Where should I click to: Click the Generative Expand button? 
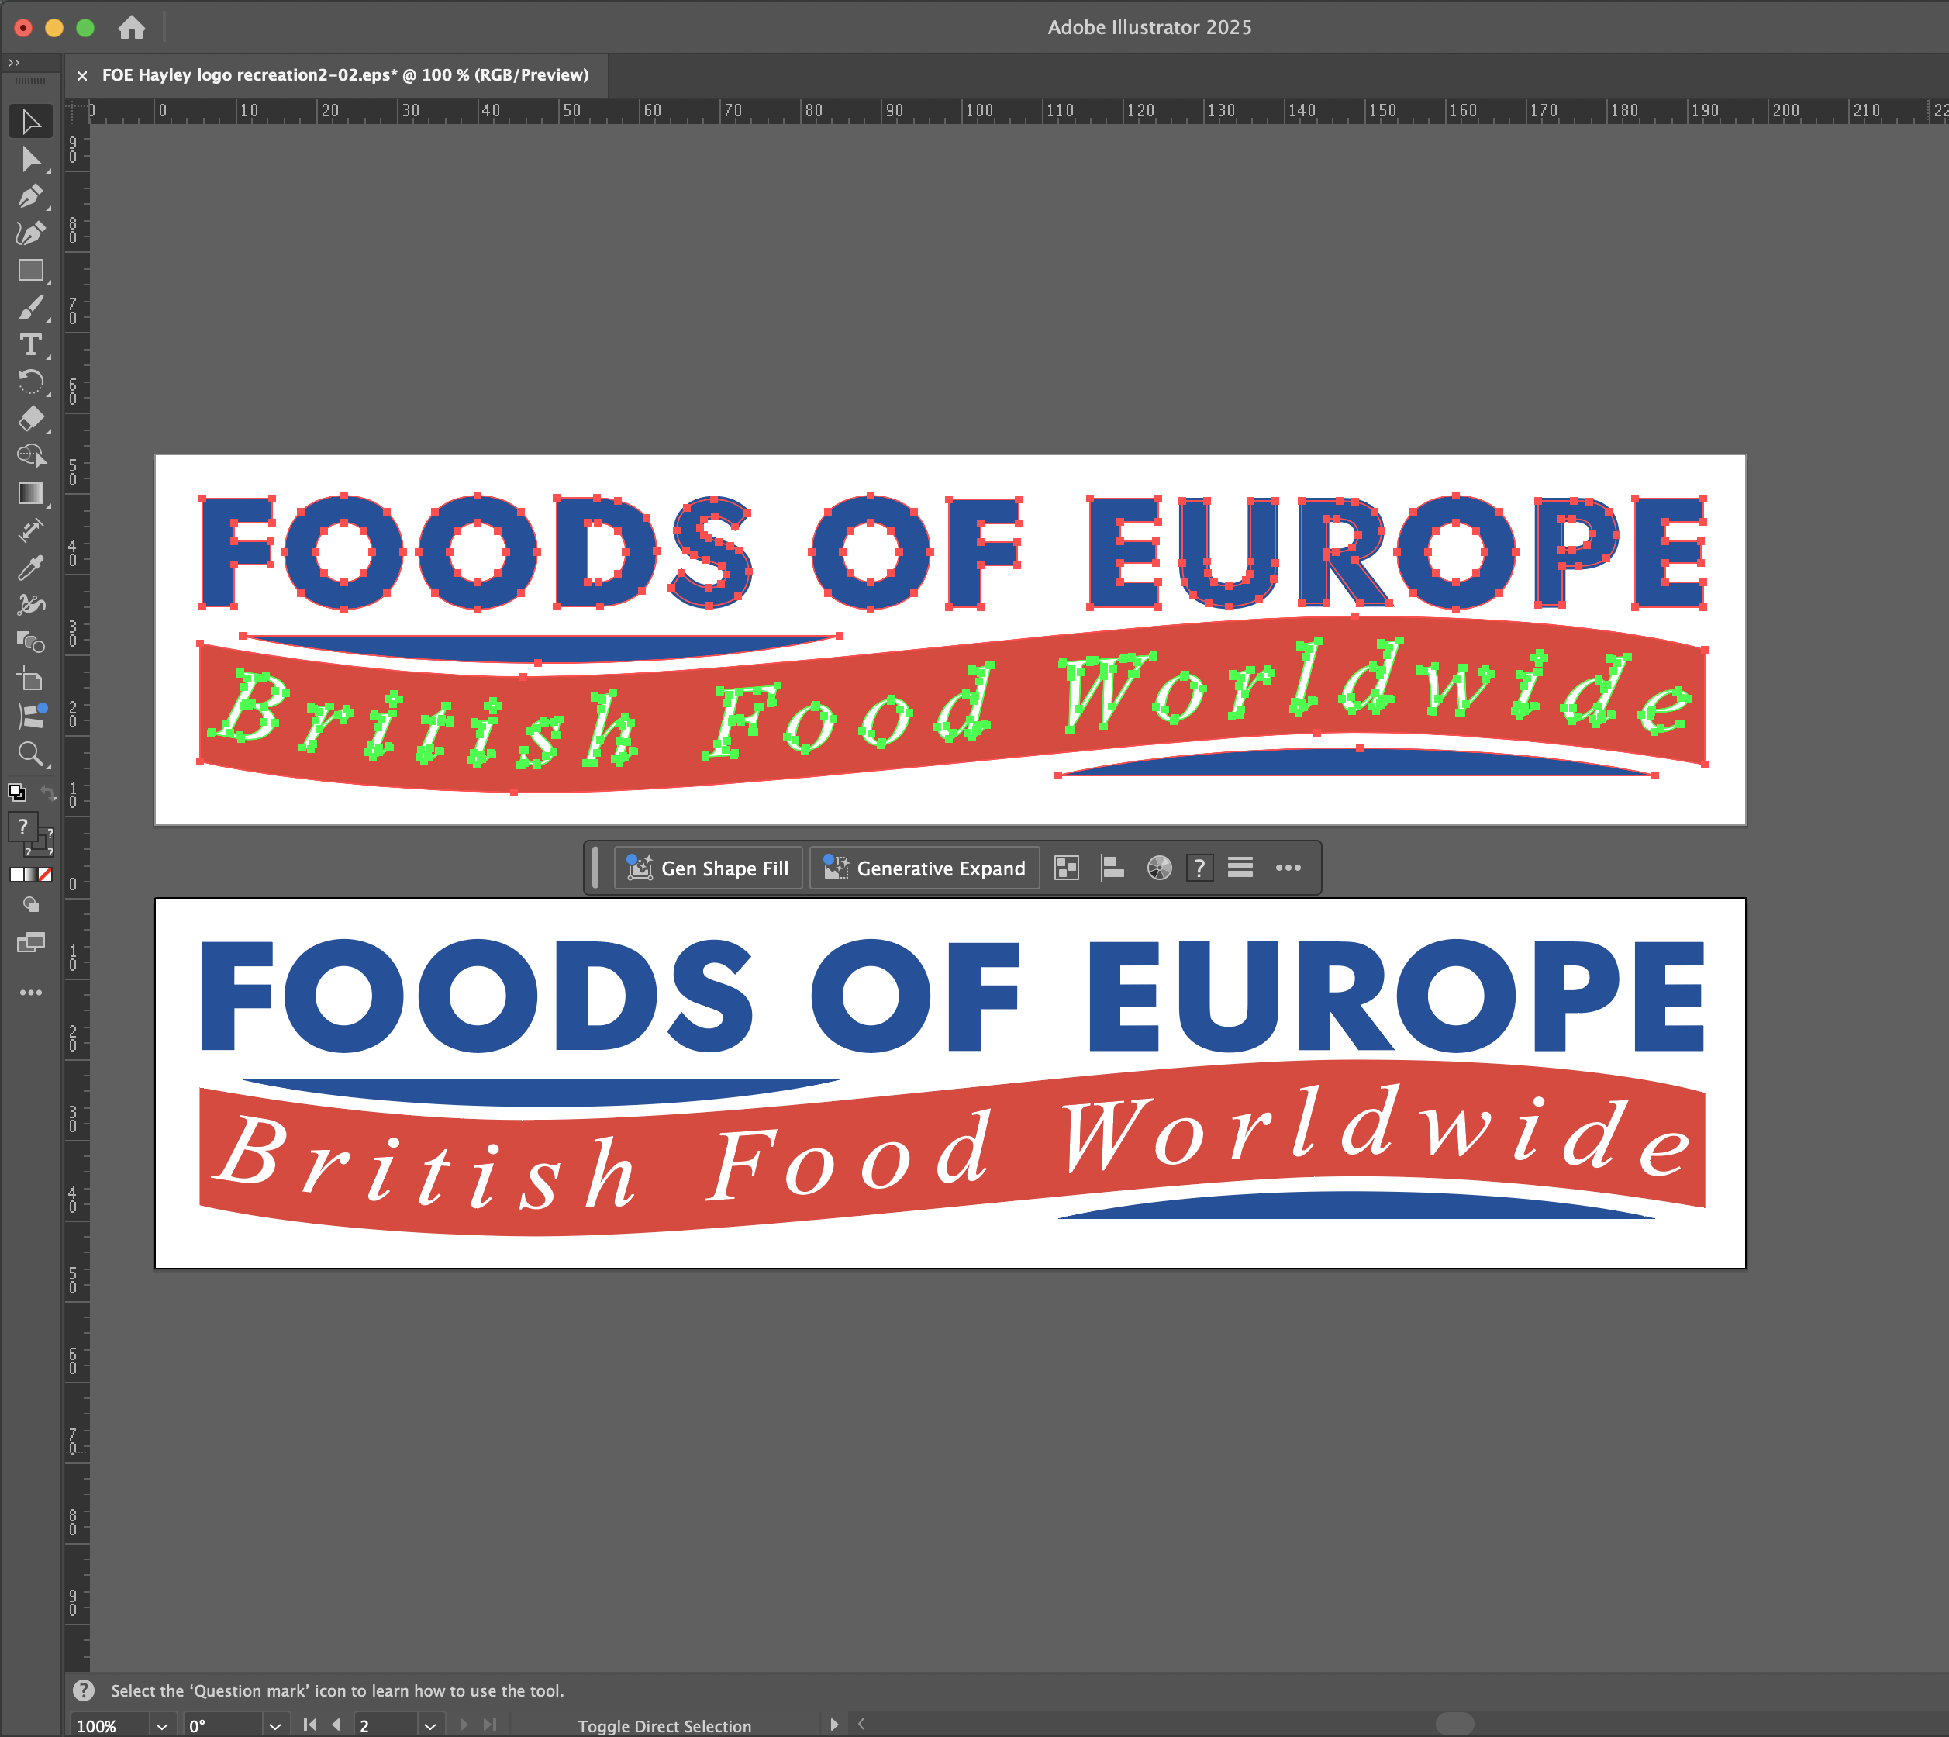coord(924,868)
